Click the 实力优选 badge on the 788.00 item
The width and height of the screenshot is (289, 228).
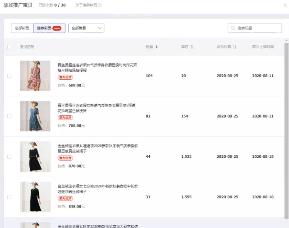[x=65, y=118]
